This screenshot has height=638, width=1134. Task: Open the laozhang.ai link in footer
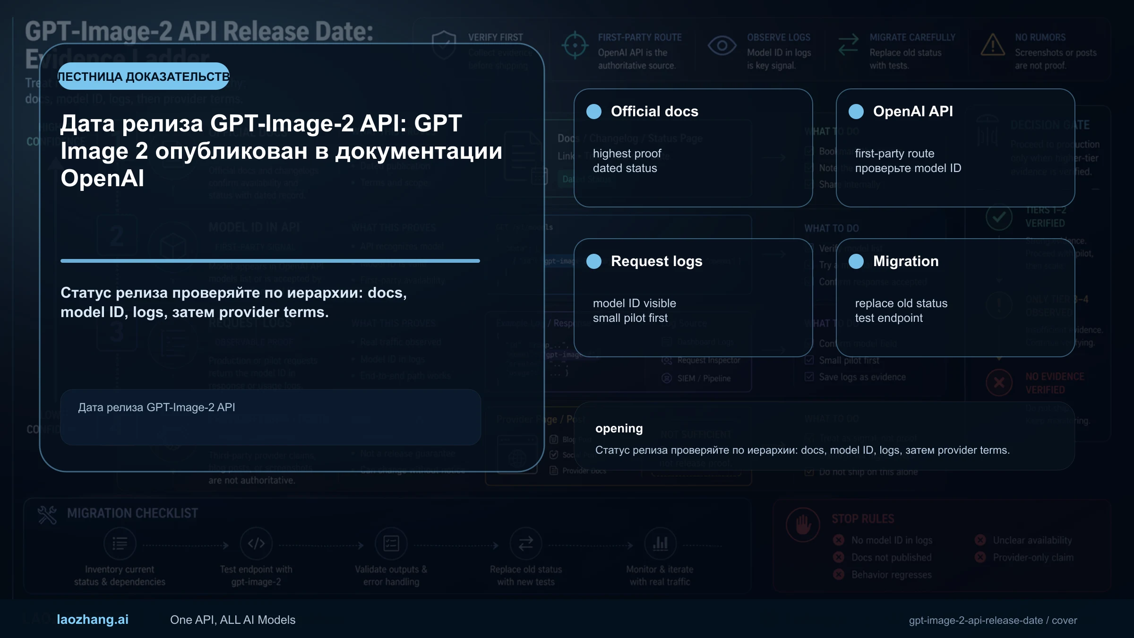tap(93, 620)
